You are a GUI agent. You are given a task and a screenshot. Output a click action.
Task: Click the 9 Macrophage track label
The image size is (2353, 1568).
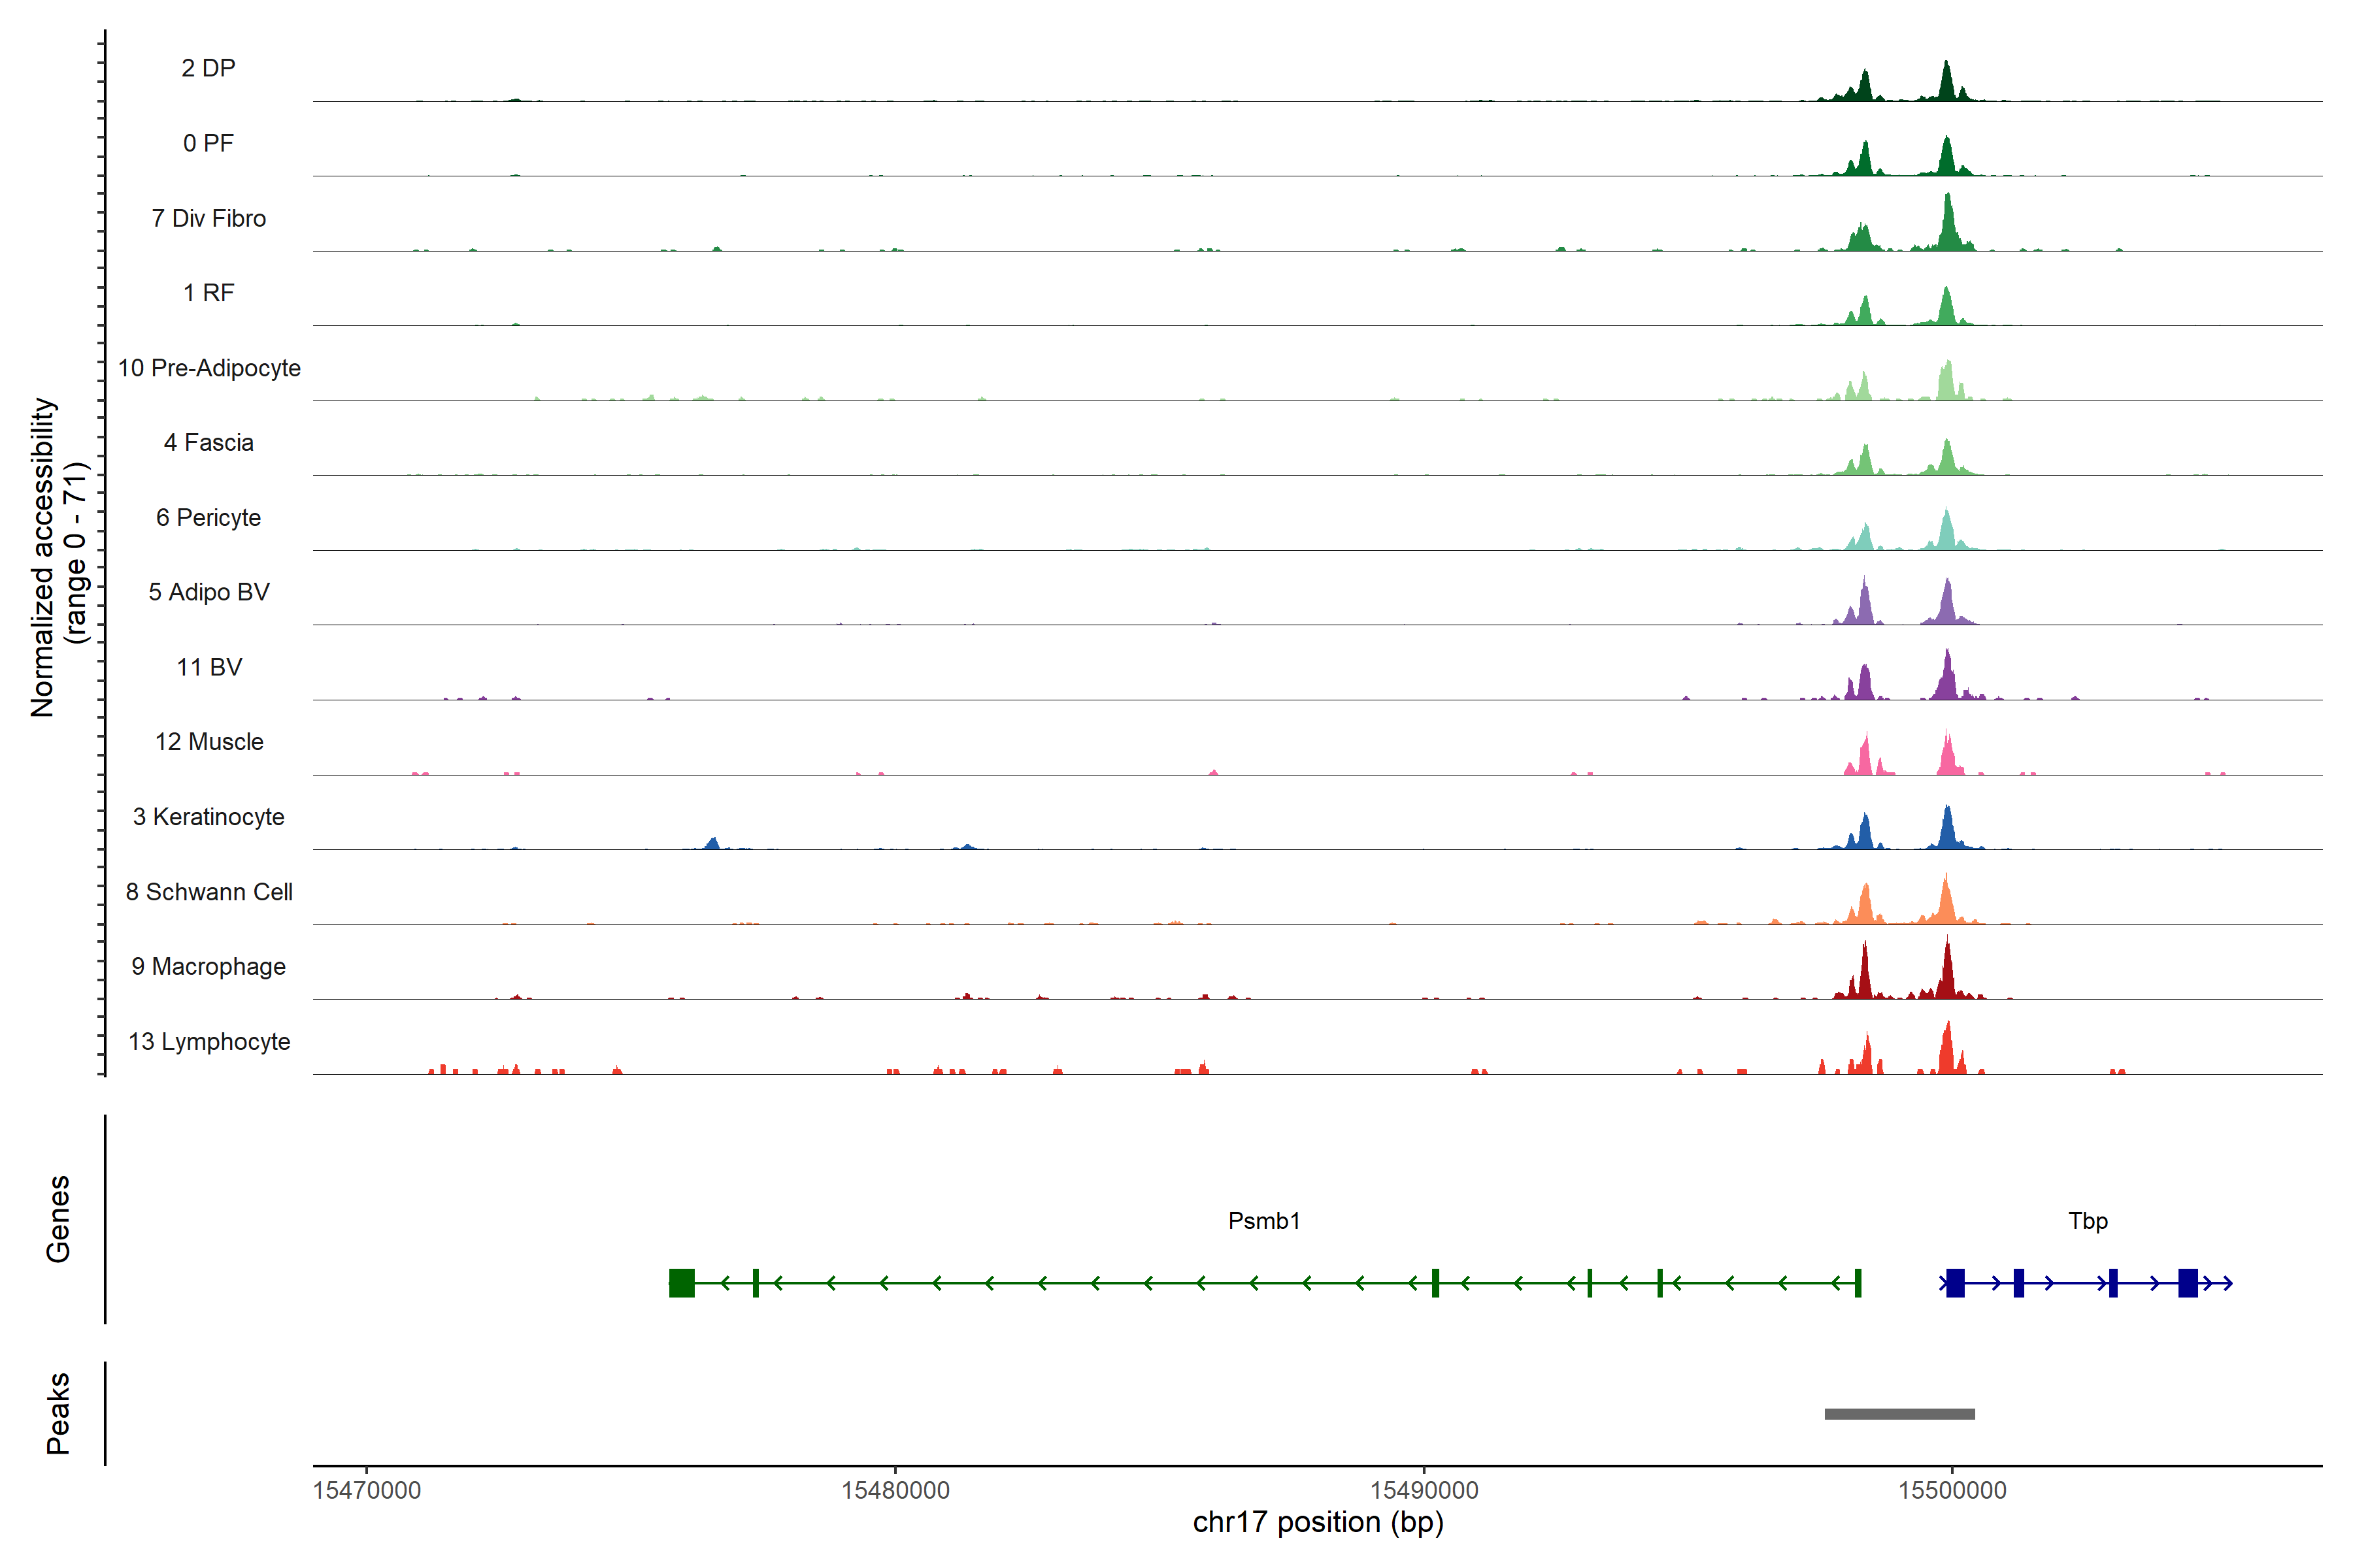coord(209,967)
